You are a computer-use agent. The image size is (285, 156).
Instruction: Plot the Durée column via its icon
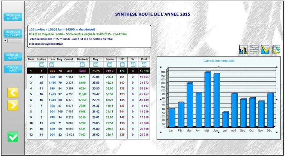point(110,65)
